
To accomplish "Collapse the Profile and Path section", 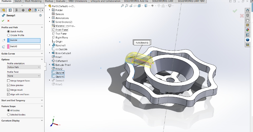I will pyautogui.click(x=42, y=27).
